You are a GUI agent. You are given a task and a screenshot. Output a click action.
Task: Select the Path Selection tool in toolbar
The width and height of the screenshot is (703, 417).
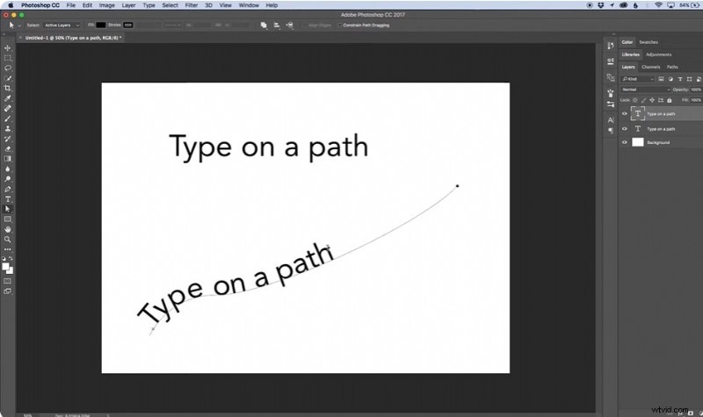pos(8,209)
